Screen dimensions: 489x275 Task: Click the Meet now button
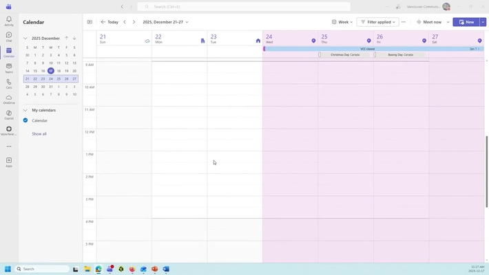pyautogui.click(x=429, y=22)
